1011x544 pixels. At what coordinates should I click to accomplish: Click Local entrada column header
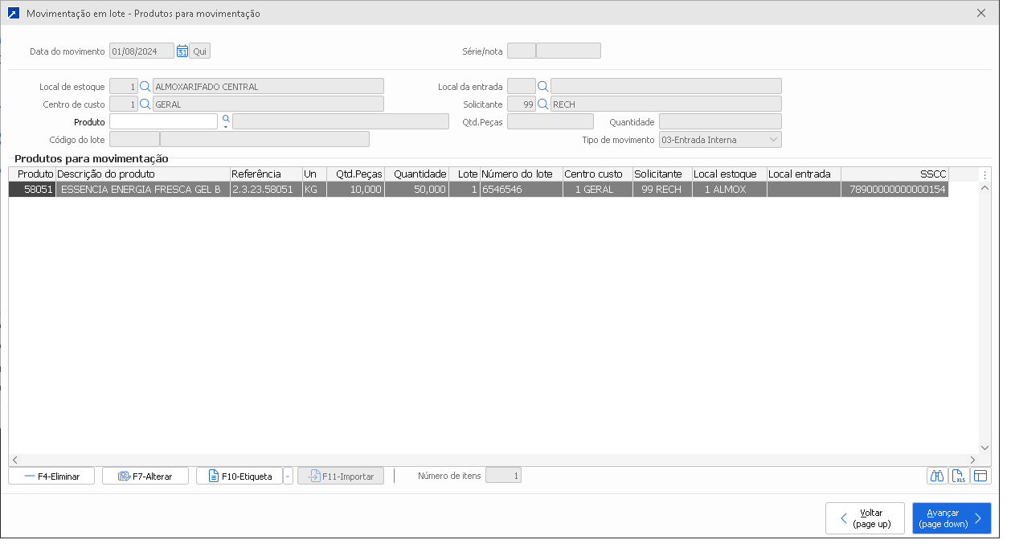point(804,174)
